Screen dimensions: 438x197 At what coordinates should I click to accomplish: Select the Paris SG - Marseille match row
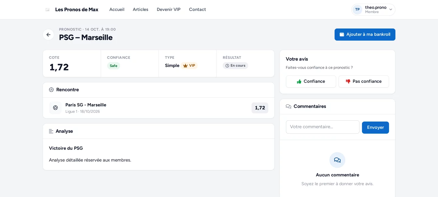pos(158,108)
